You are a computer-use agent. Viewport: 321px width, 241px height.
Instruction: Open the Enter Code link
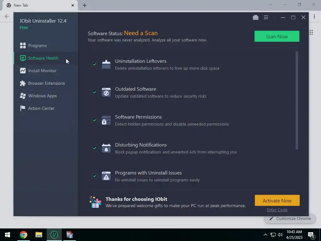[277, 210]
